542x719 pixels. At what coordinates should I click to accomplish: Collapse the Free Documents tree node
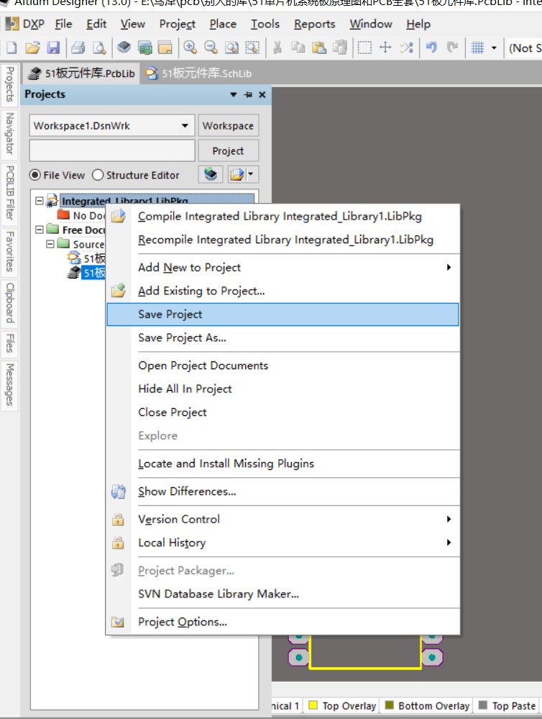click(x=40, y=230)
